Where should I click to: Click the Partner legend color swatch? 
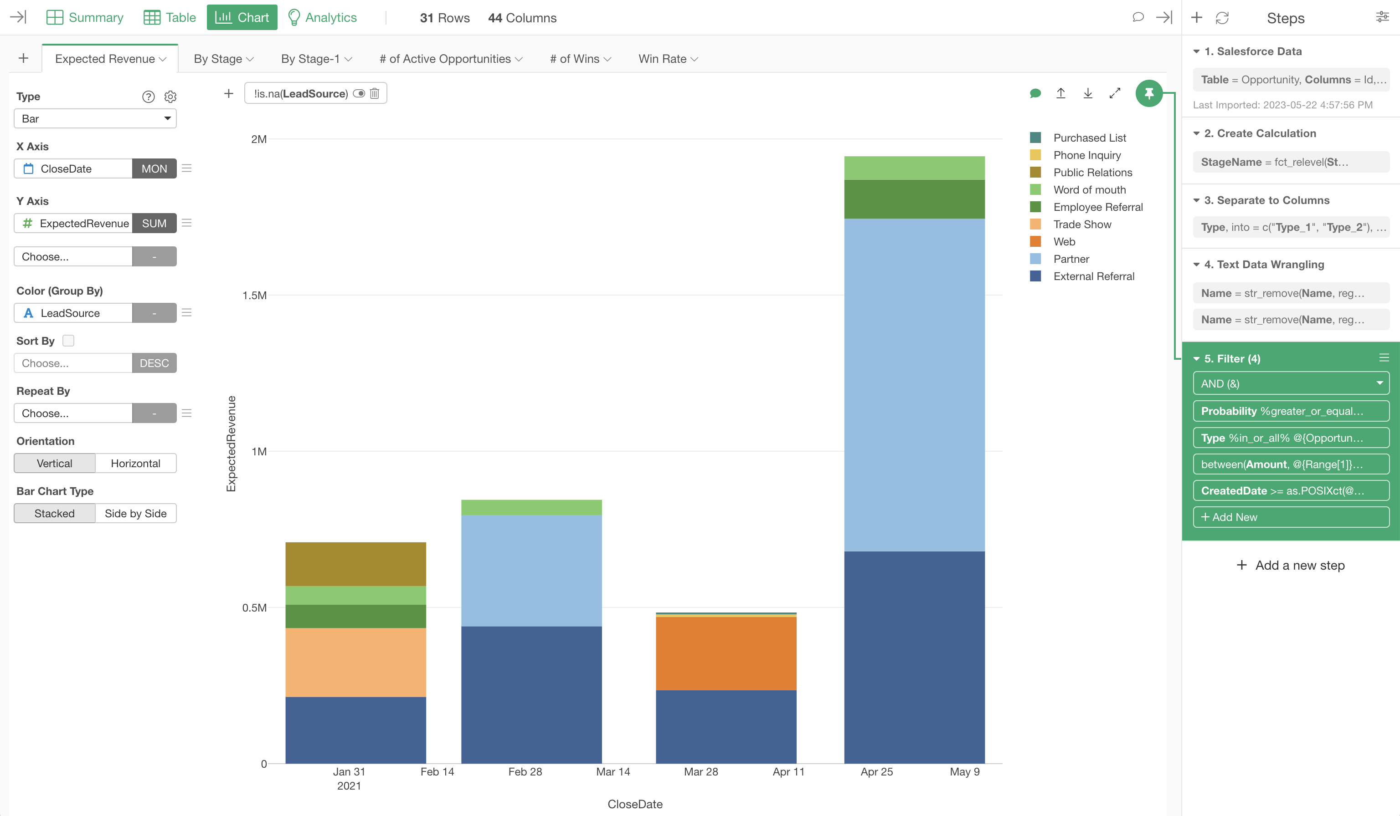[x=1035, y=259]
